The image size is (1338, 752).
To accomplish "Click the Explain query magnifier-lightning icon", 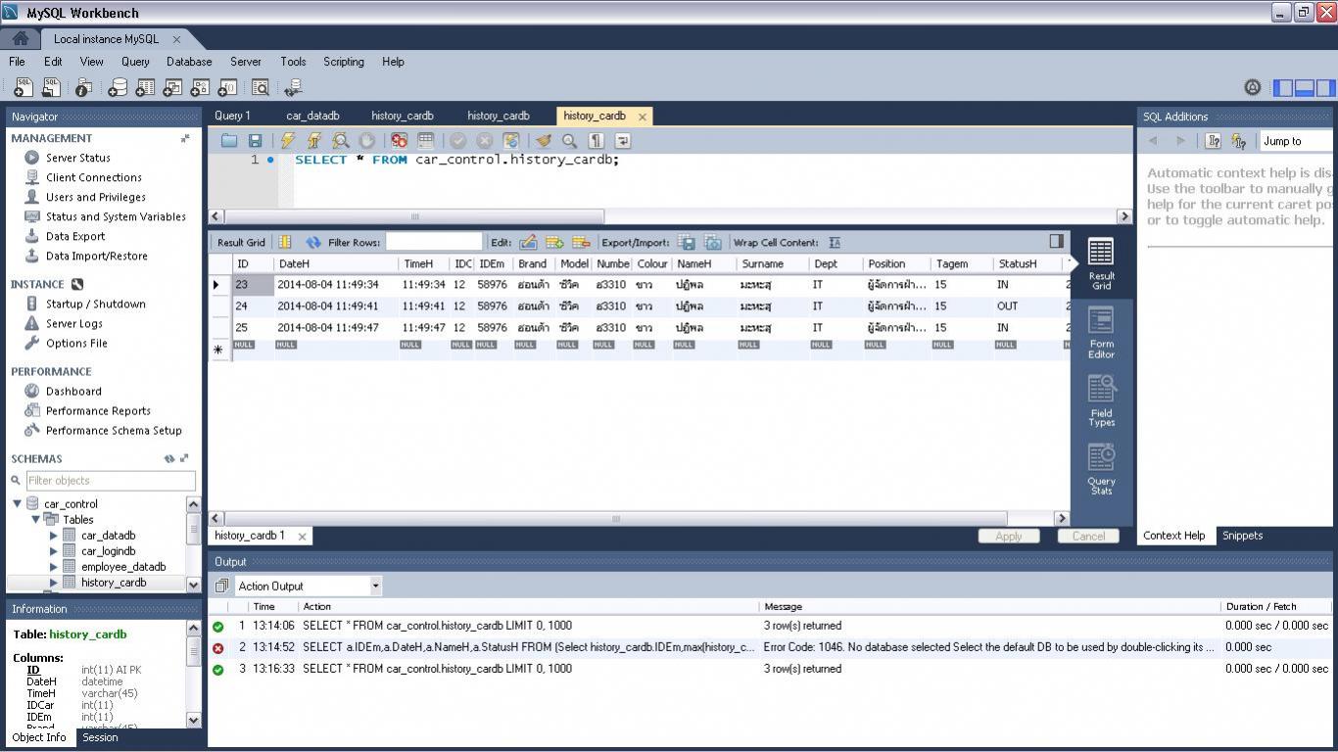I will click(340, 141).
